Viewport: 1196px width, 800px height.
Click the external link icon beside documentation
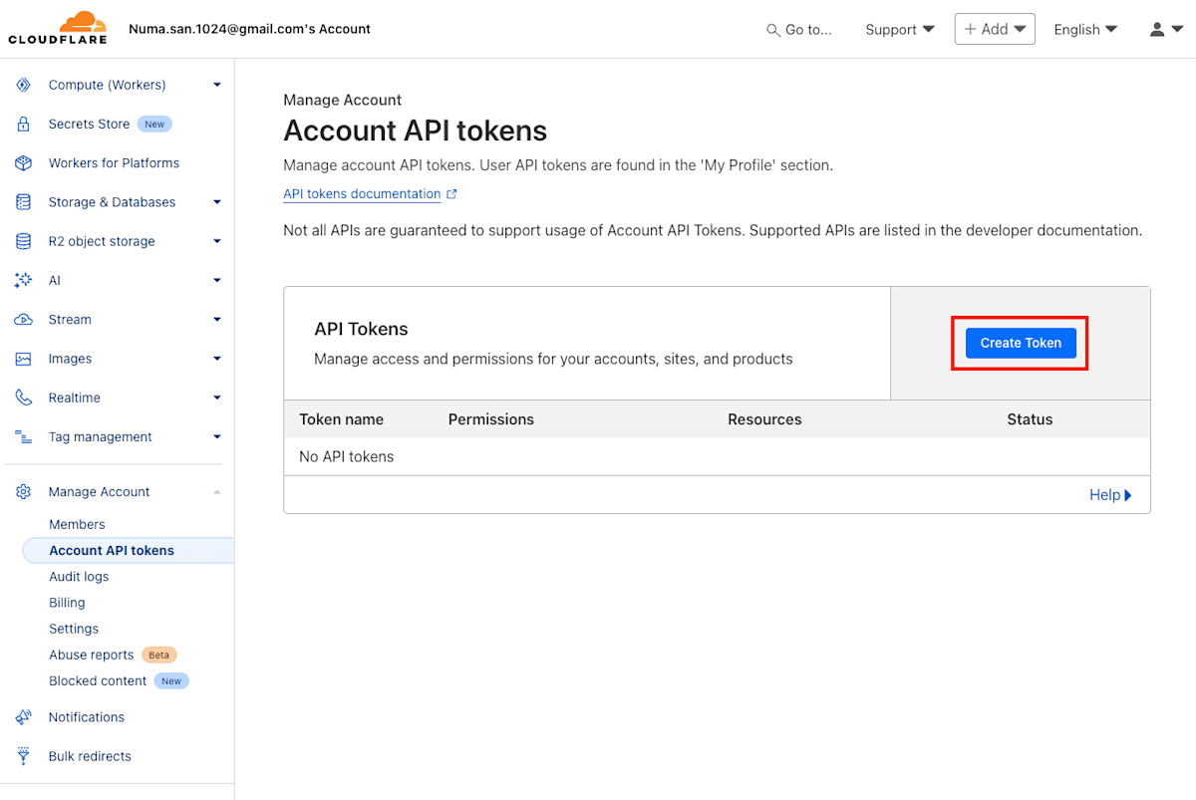click(x=451, y=194)
